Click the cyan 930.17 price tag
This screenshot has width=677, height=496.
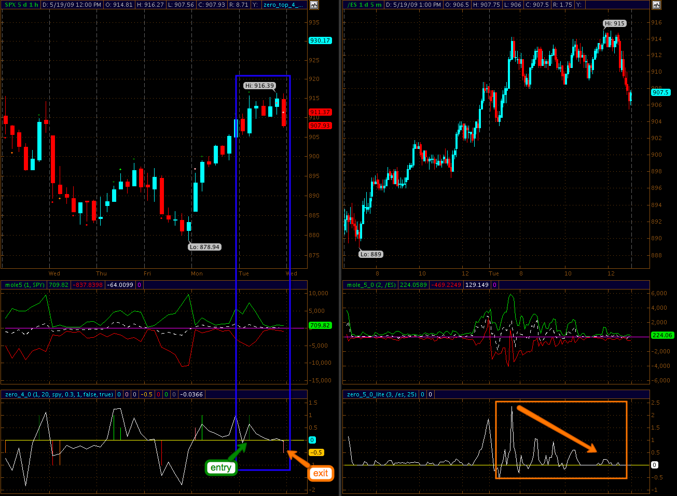pos(320,40)
